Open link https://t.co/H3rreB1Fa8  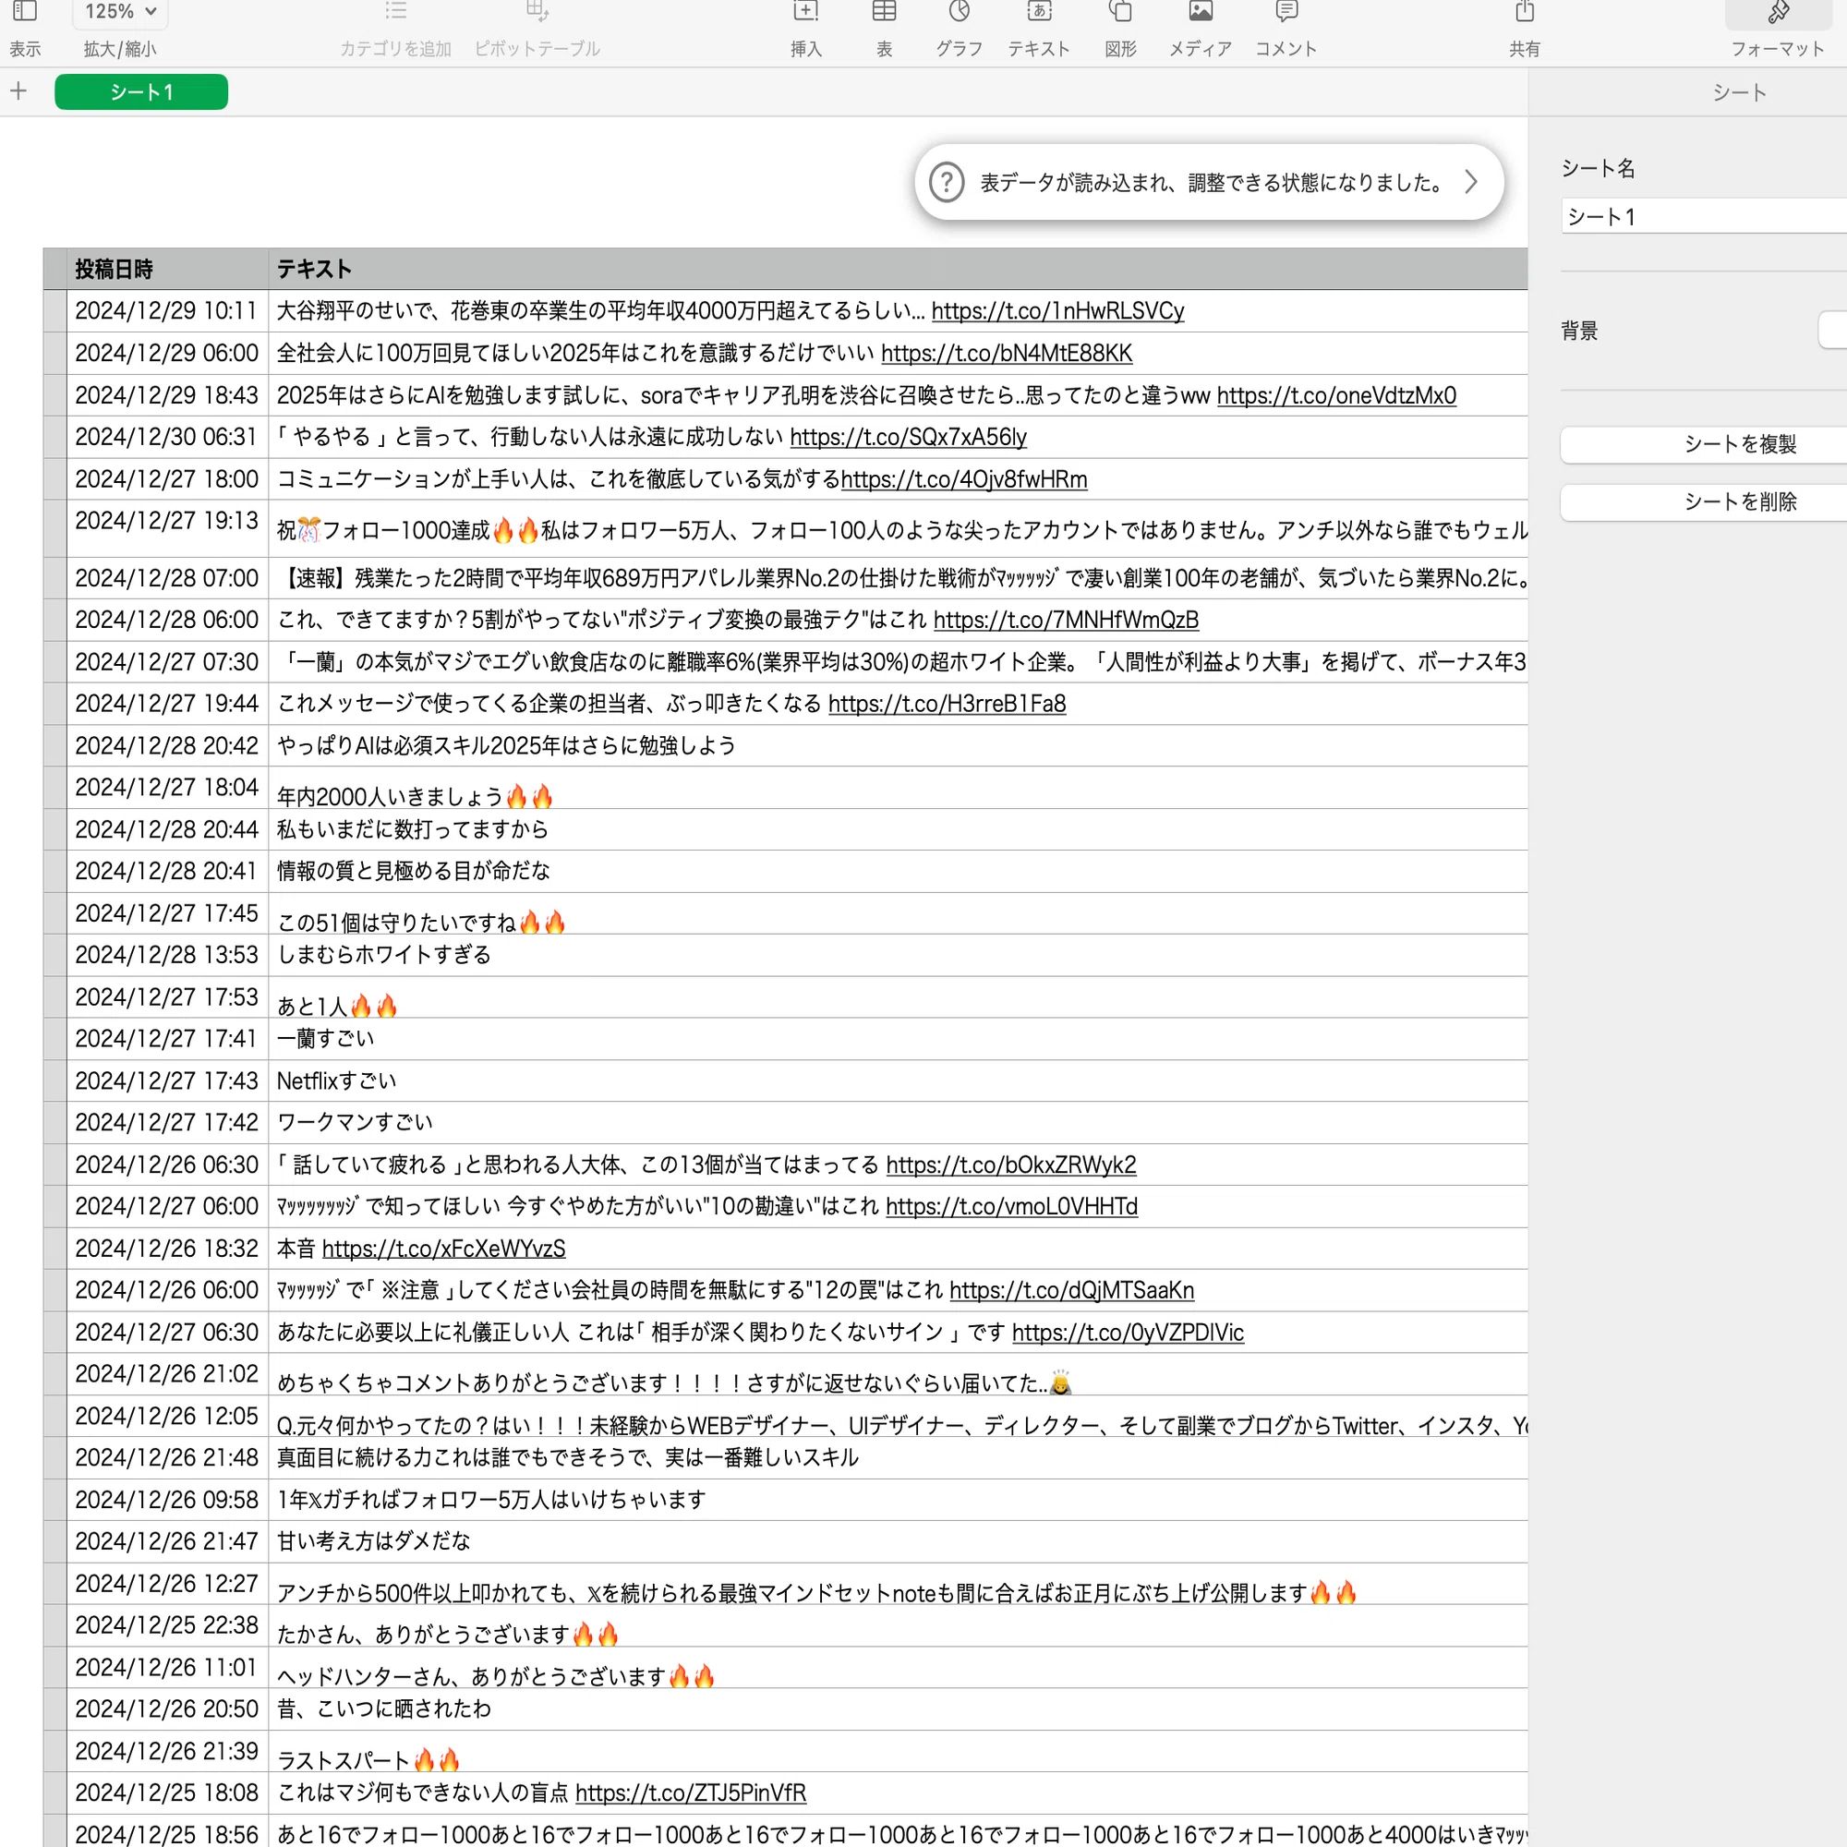pos(947,704)
